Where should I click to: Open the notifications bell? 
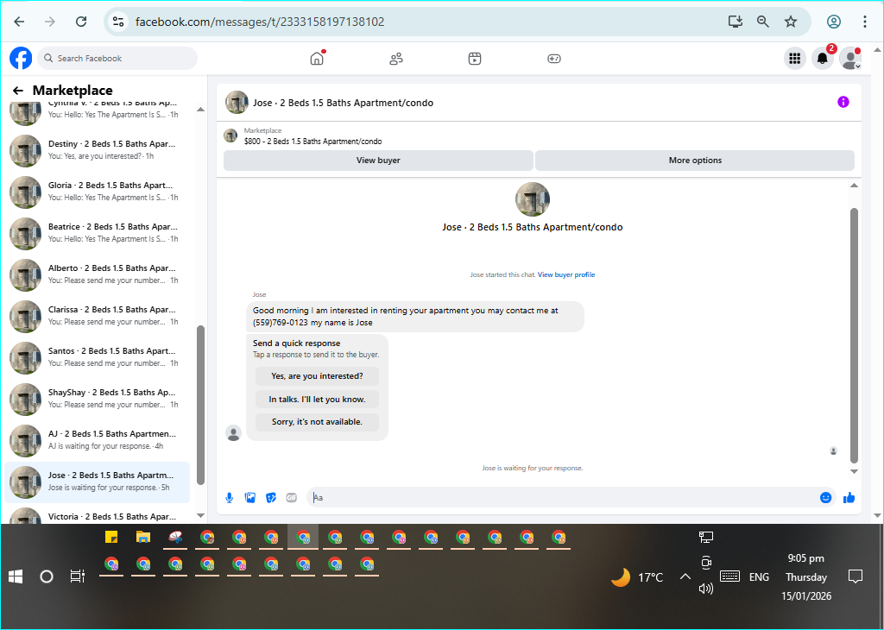[x=823, y=58]
